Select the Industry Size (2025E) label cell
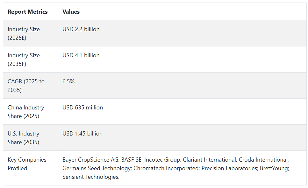 [31, 33]
